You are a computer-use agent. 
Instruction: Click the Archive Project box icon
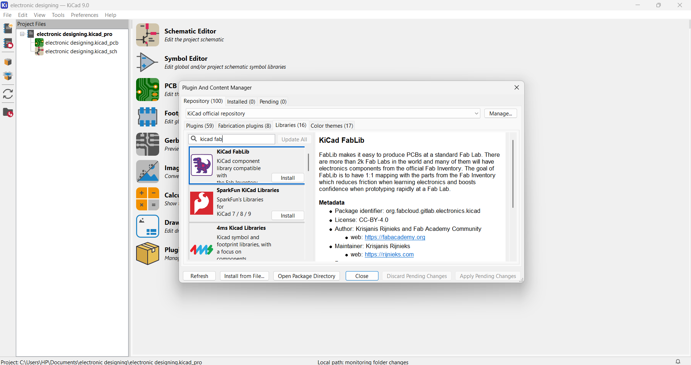8,62
